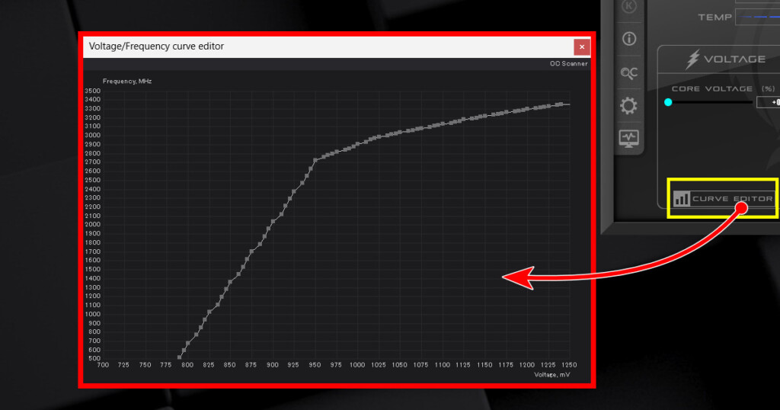Select the lowest curve point near 500 MHz

pos(180,357)
